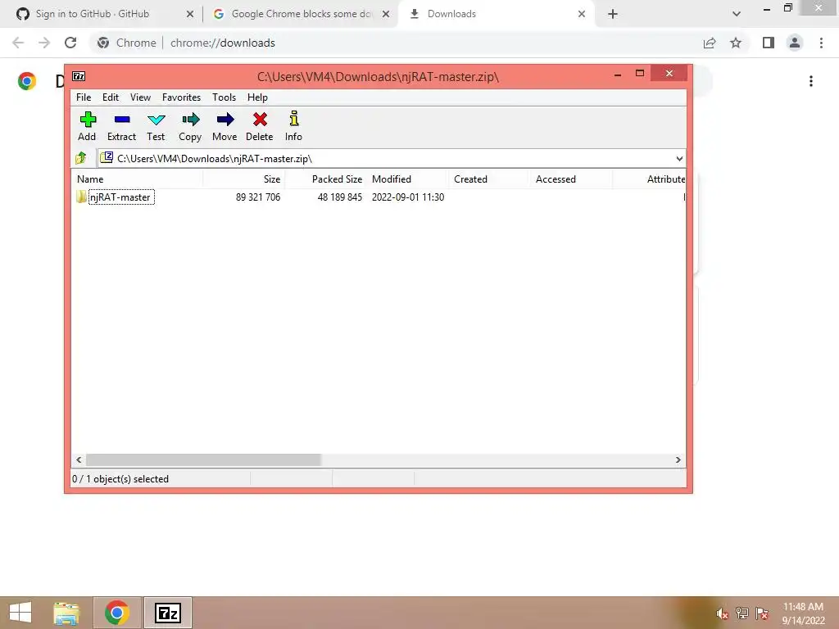The image size is (839, 629).
Task: Switch to Google Chrome blocks tab
Action: 302,14
